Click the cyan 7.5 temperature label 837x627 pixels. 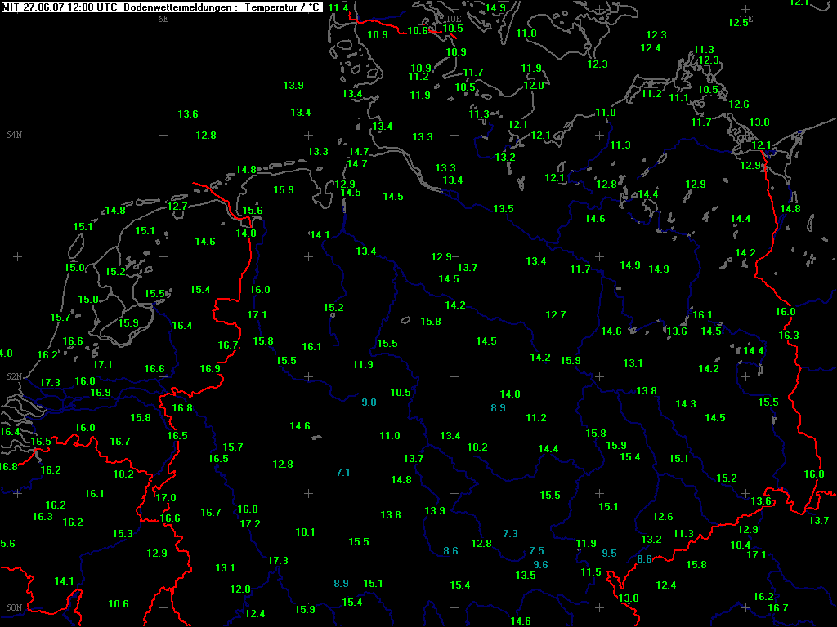pyautogui.click(x=536, y=551)
